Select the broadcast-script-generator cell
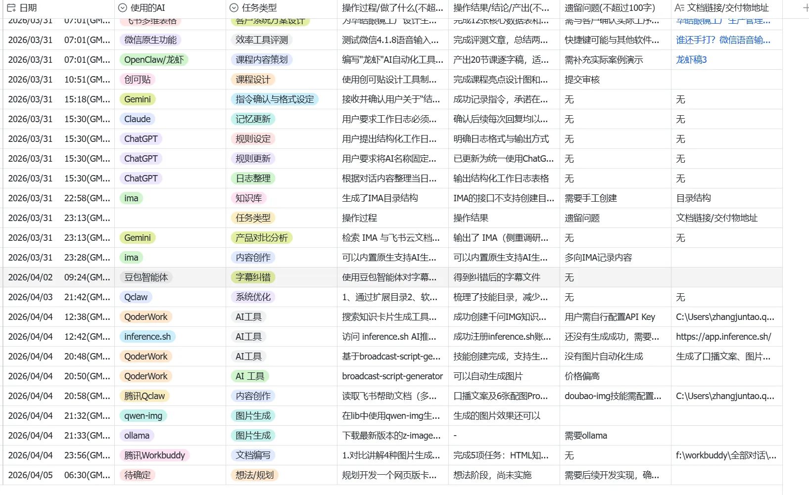 (x=393, y=376)
